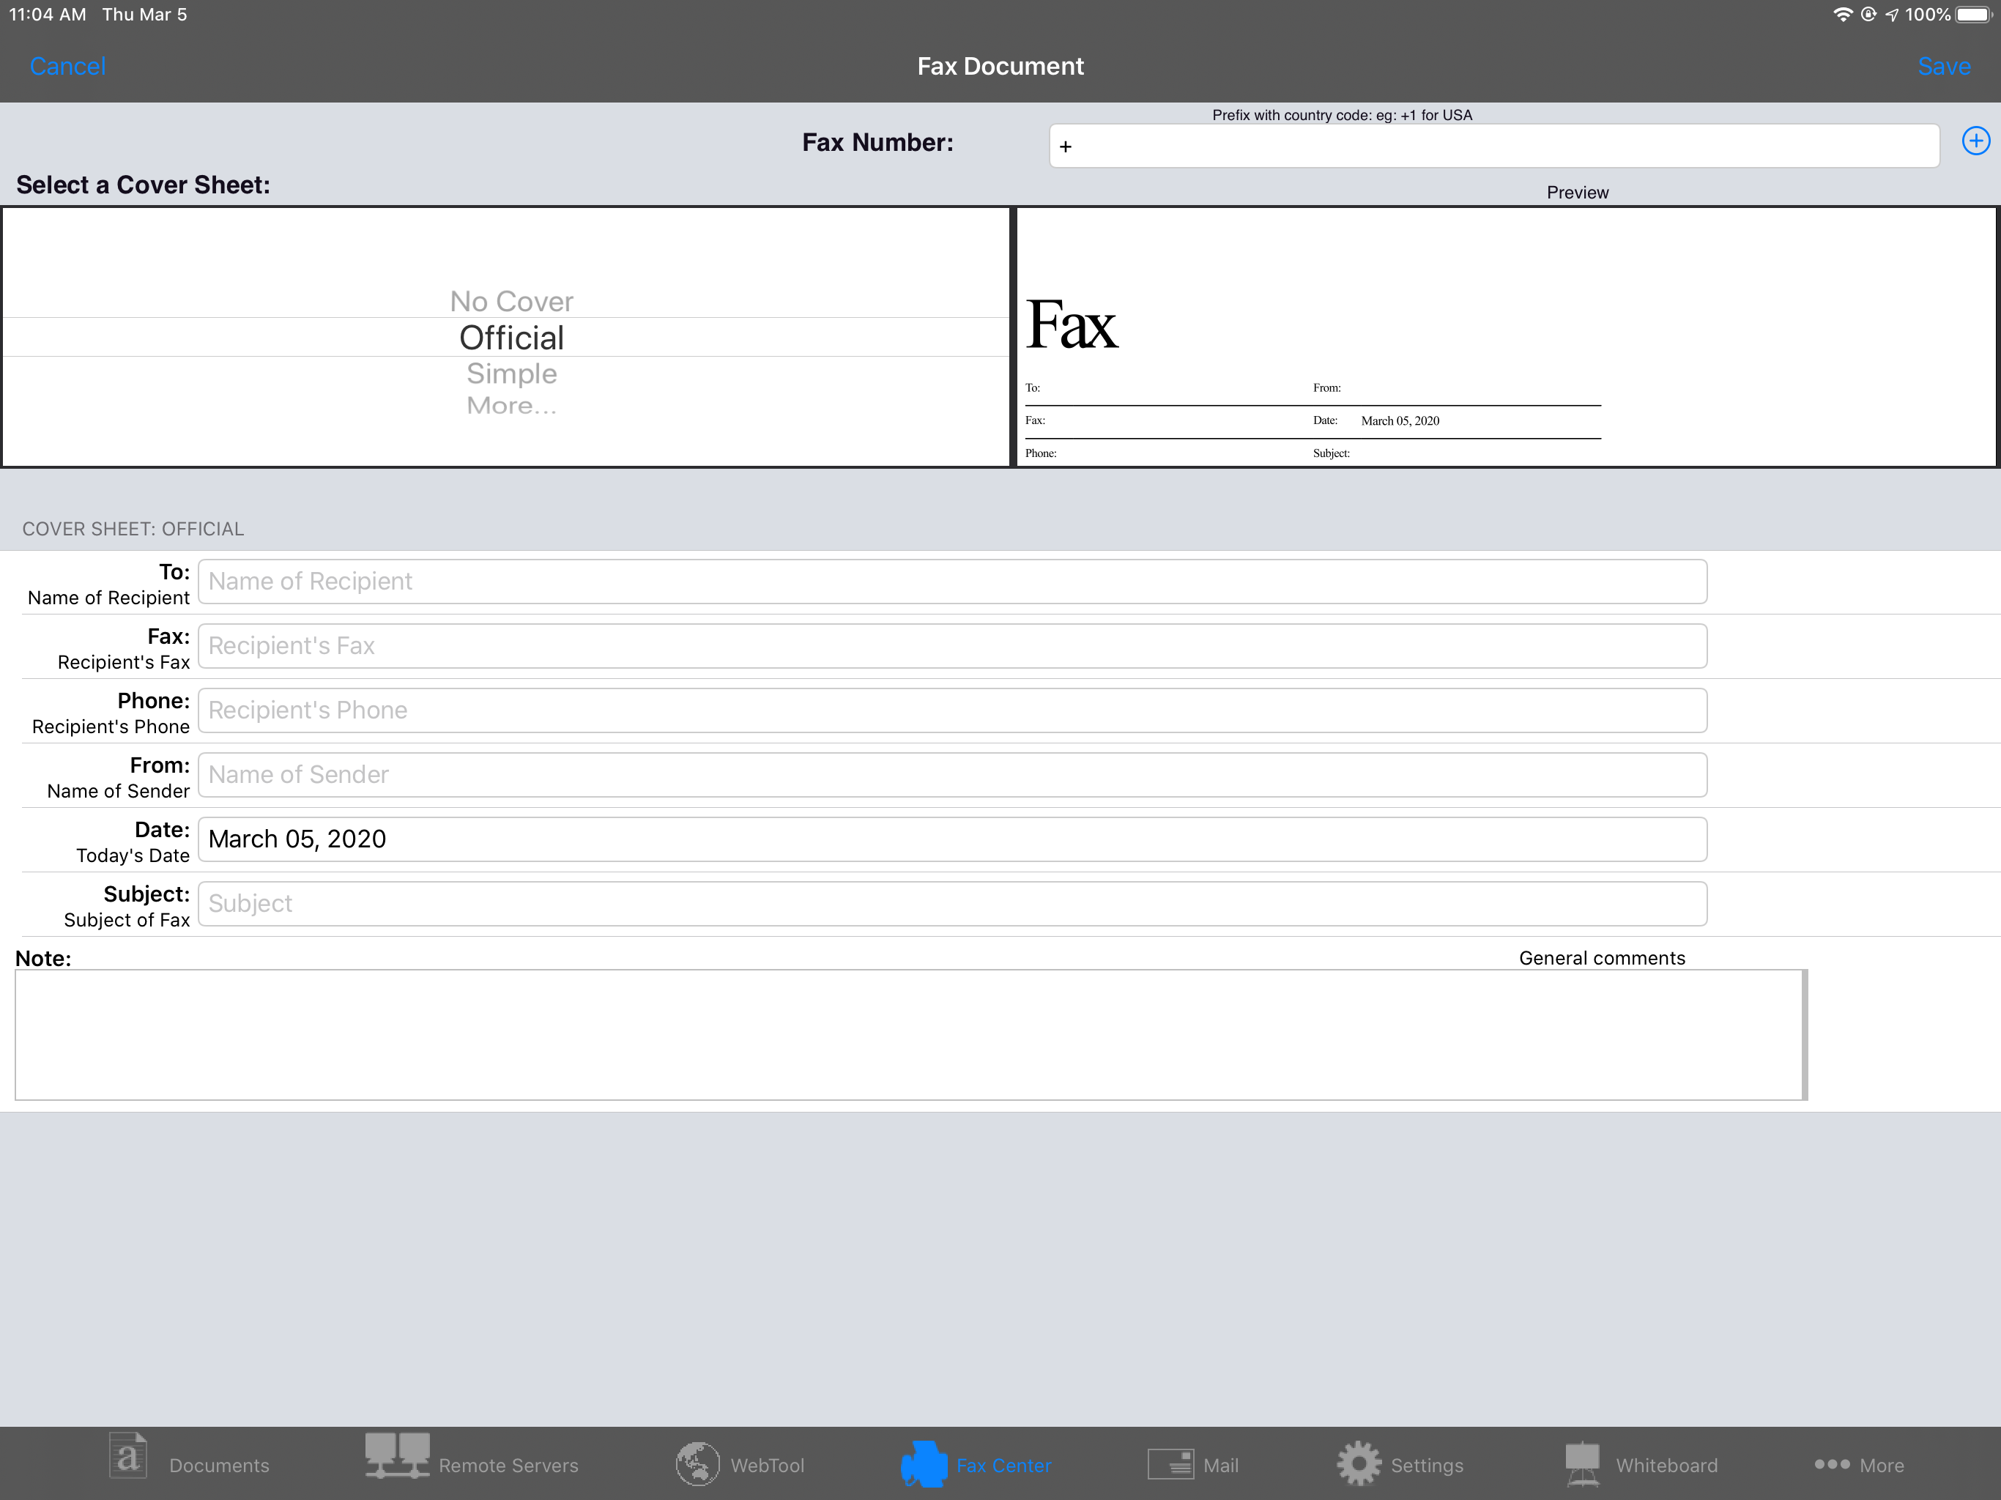2001x1500 pixels.
Task: Open the Settings gear icon
Action: (x=1358, y=1463)
